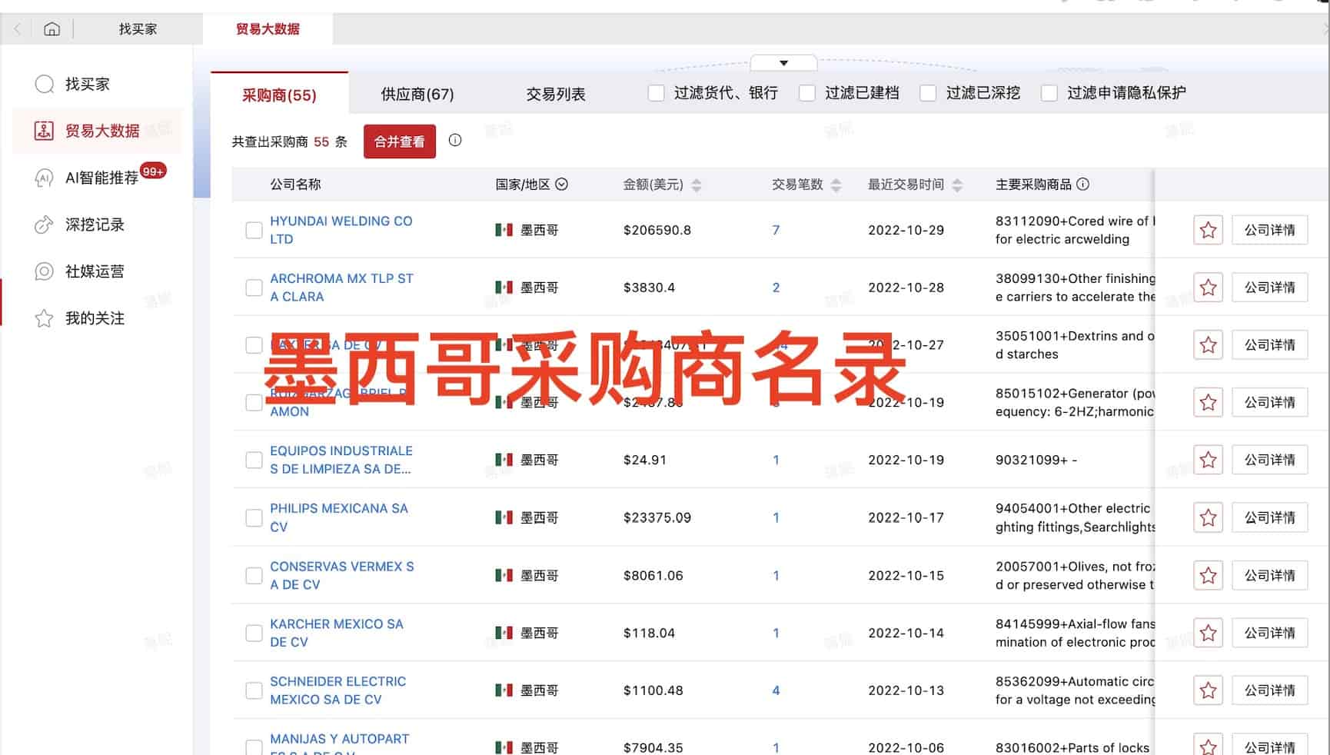
Task: Open 找买家 in the left sidebar
Action: click(87, 84)
